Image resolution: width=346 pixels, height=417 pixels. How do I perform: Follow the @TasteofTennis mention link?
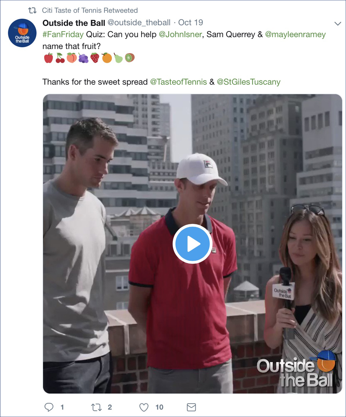click(178, 82)
